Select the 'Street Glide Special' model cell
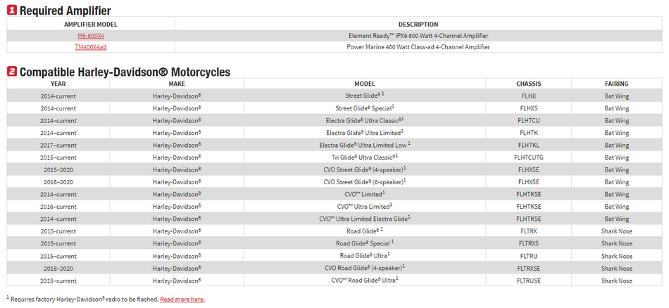Screen dimensions: 669x308 point(365,108)
